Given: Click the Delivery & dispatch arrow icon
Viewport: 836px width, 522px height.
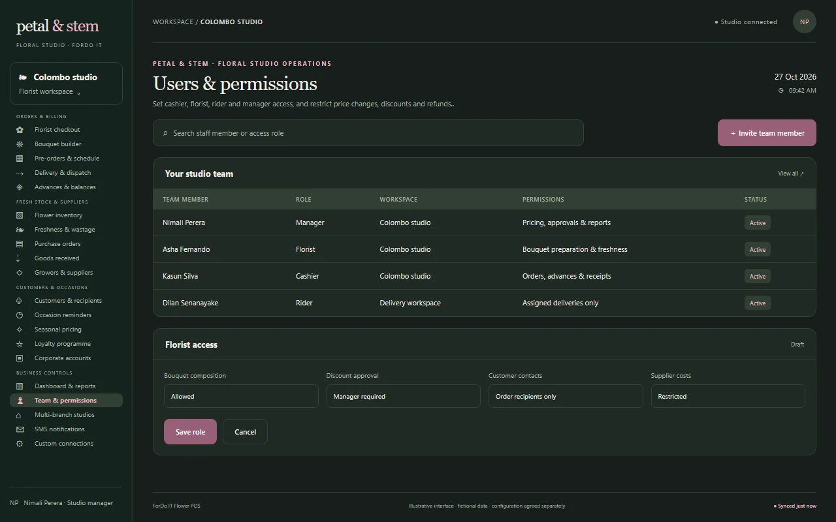Looking at the screenshot, I should coord(20,173).
